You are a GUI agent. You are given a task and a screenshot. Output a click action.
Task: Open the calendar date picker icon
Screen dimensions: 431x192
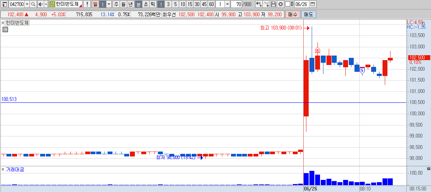coord(313,4)
